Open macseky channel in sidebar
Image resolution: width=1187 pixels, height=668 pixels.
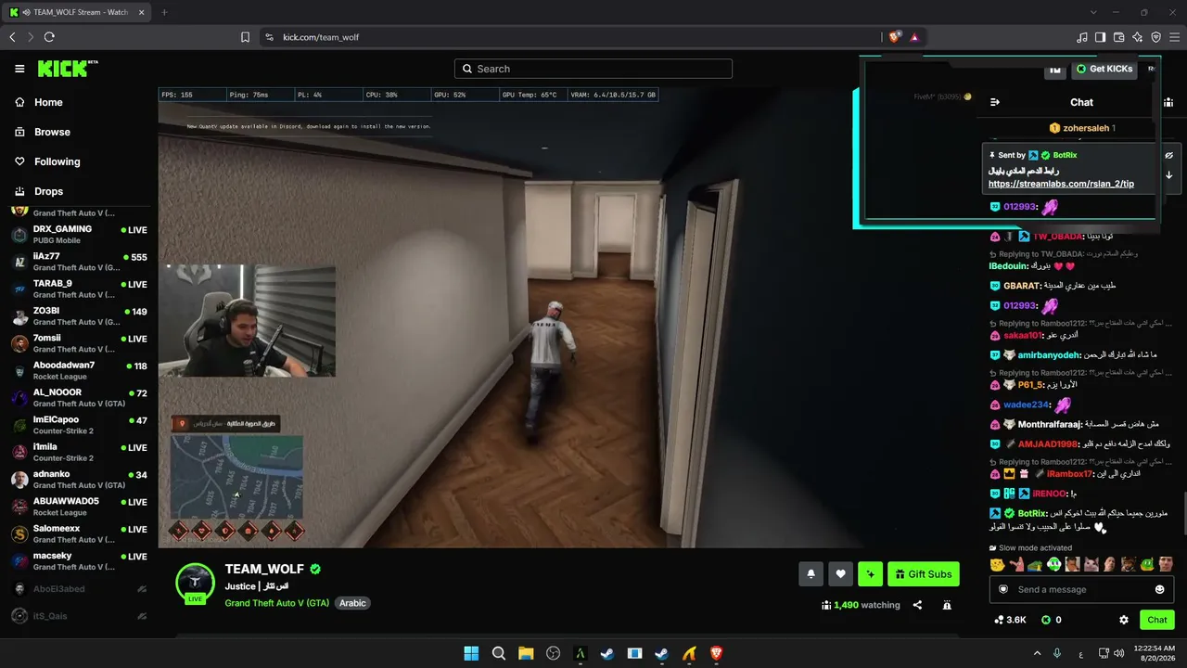79,561
